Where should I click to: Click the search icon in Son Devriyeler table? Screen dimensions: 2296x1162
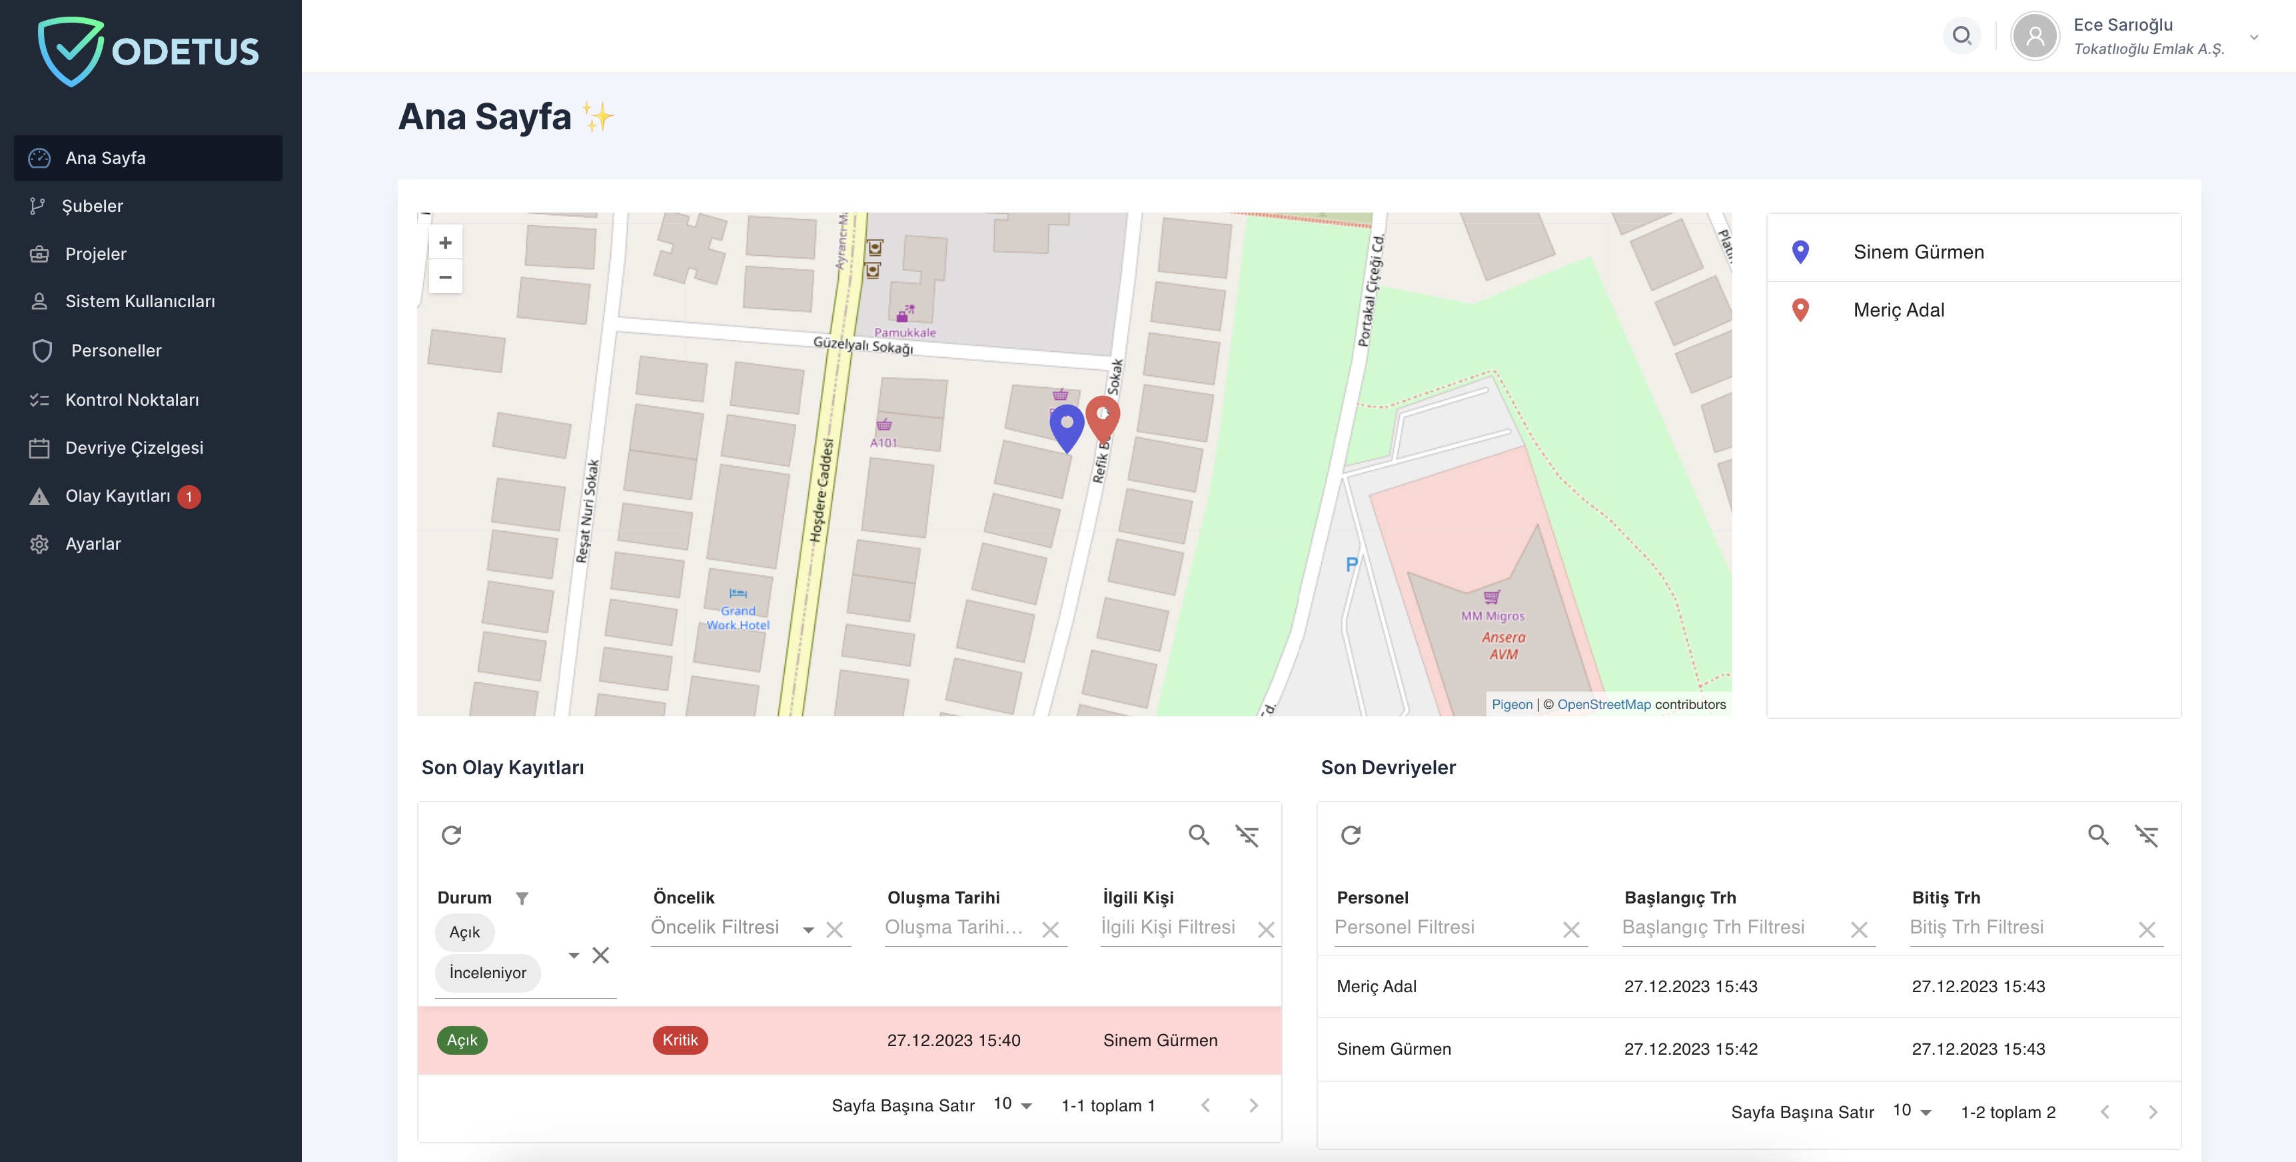[2098, 835]
